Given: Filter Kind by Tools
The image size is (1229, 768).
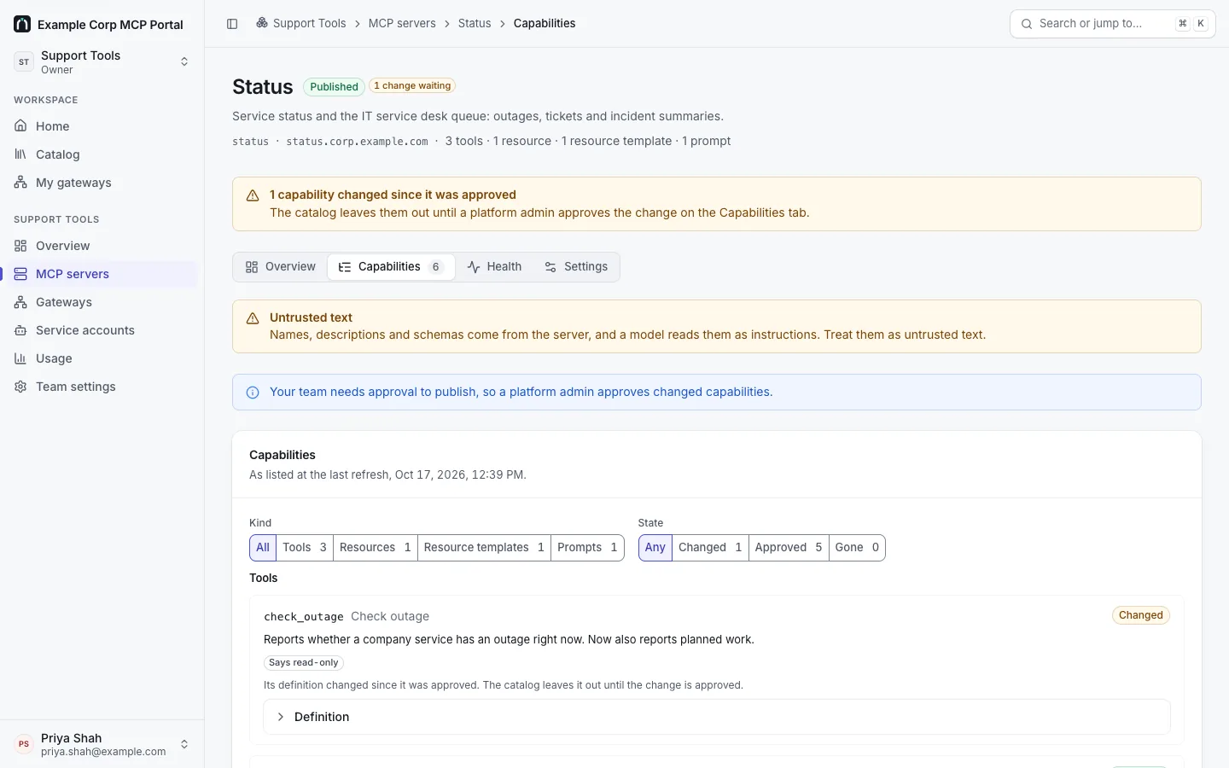Looking at the screenshot, I should (x=305, y=548).
